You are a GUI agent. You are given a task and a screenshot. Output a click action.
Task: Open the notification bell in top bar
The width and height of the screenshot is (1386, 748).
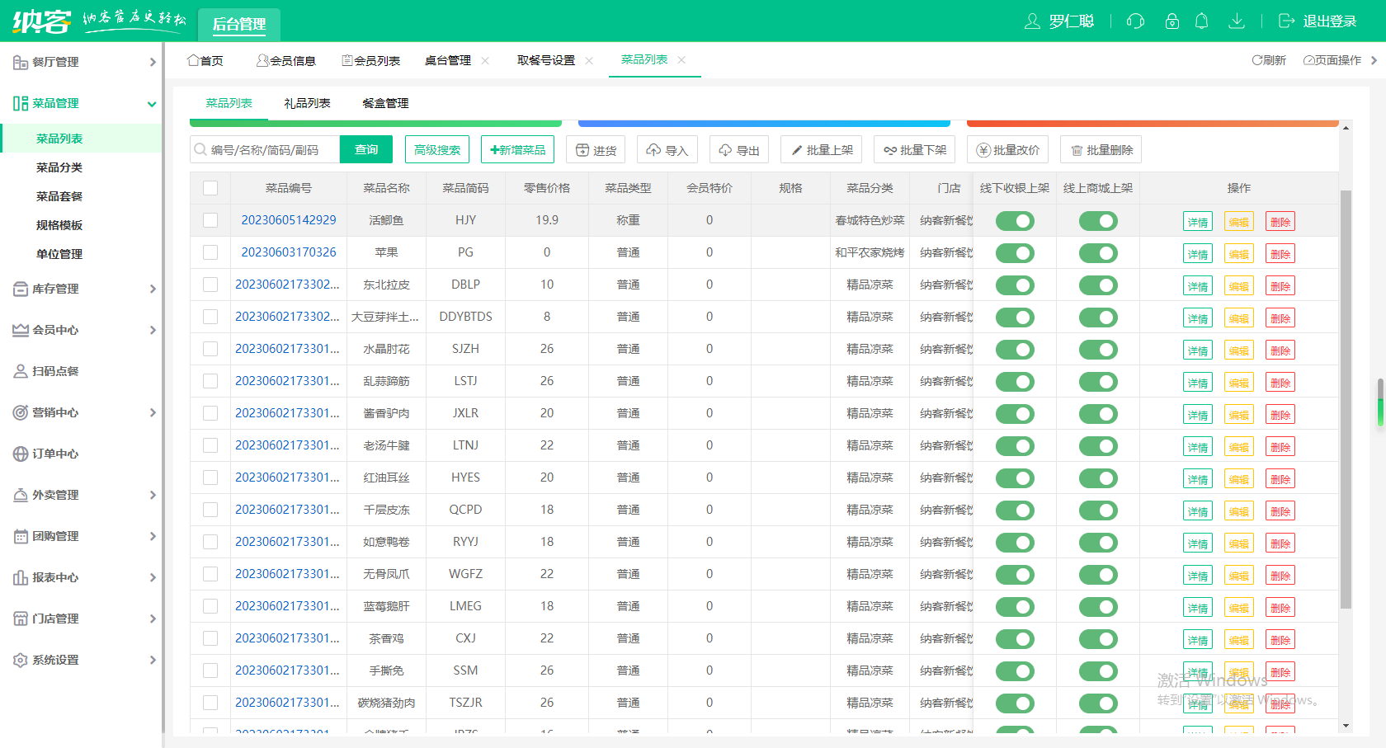[x=1201, y=21]
